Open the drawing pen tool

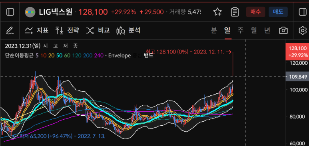pos(10,30)
